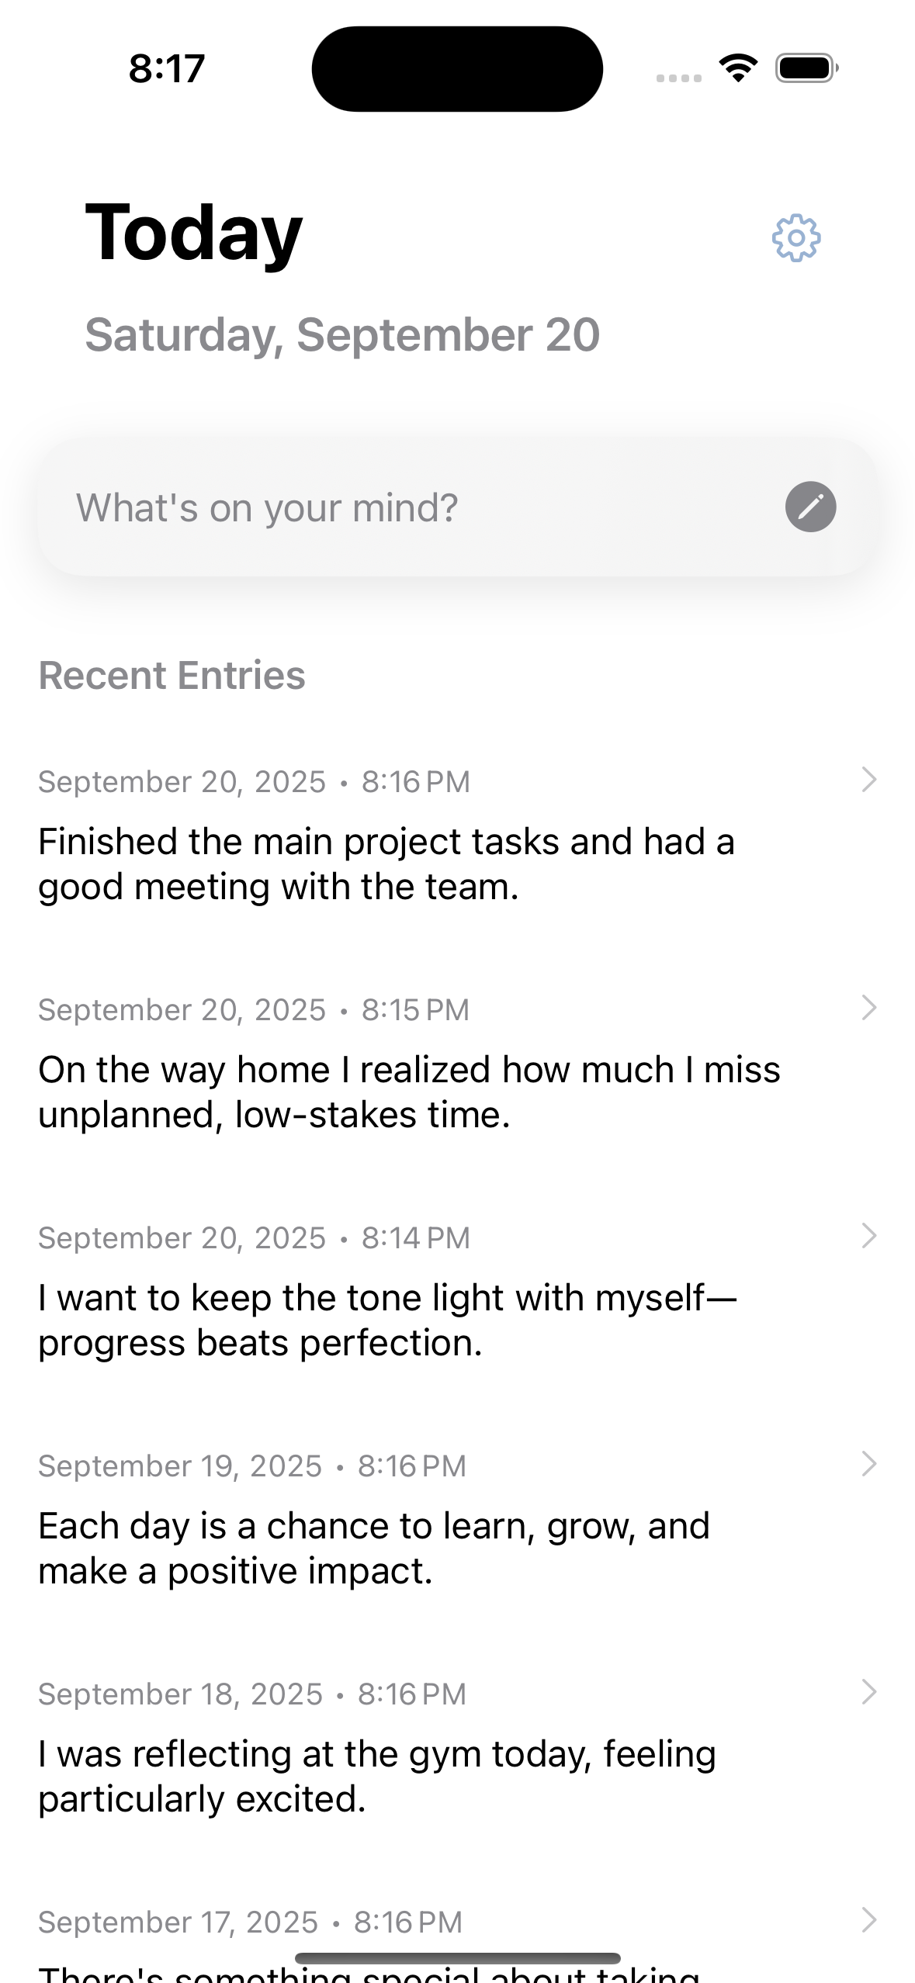Image resolution: width=915 pixels, height=1983 pixels.
Task: Tap the Wi-Fi status icon
Action: pyautogui.click(x=738, y=68)
